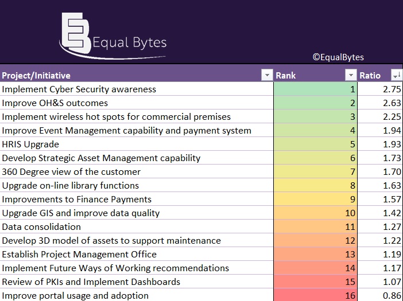The width and height of the screenshot is (403, 301).
Task: Click the yellow rank 7 cell
Action: coord(315,171)
